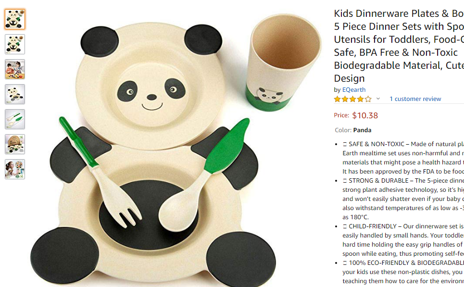Open the cardboard packaging box thumbnail

point(15,144)
